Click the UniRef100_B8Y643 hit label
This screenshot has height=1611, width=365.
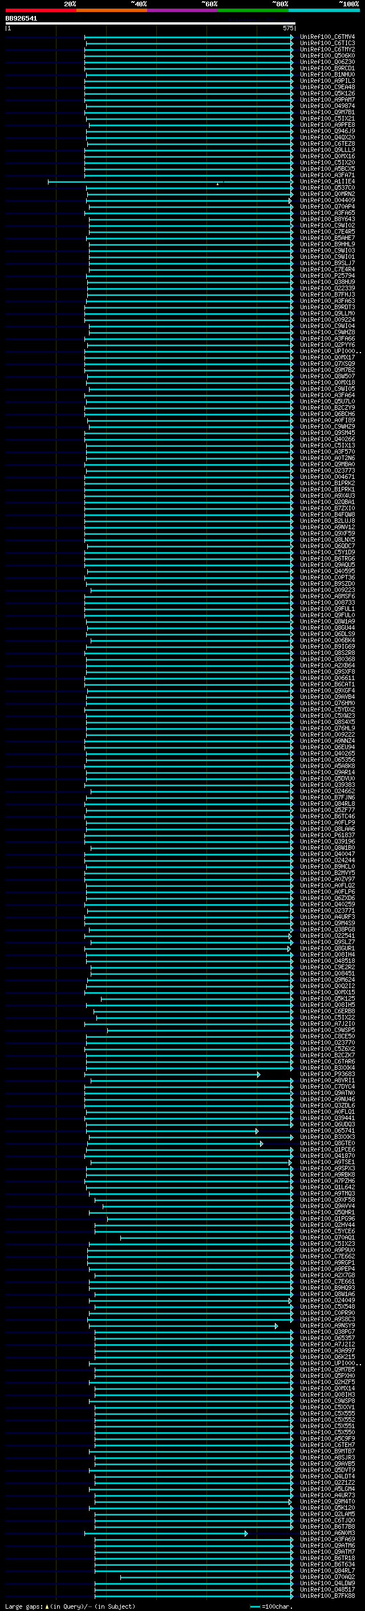[x=327, y=219]
